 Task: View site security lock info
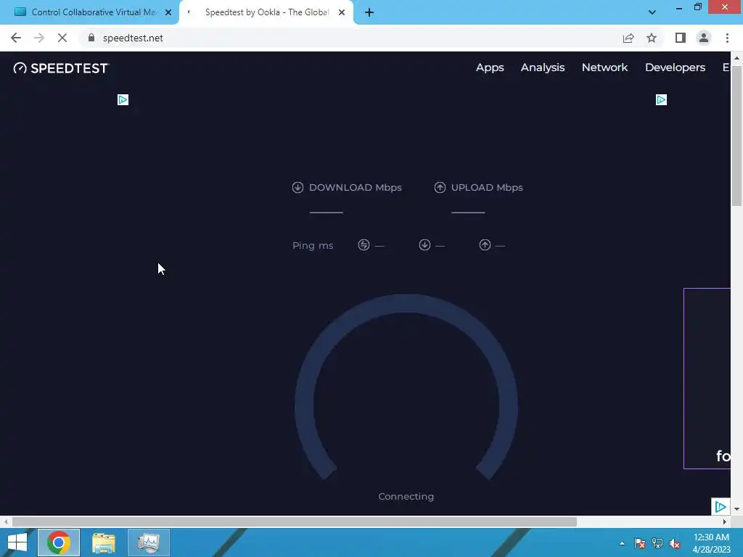(x=91, y=38)
